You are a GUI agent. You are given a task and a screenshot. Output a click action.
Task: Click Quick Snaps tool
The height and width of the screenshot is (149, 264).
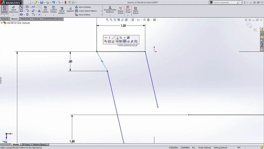[128, 10]
